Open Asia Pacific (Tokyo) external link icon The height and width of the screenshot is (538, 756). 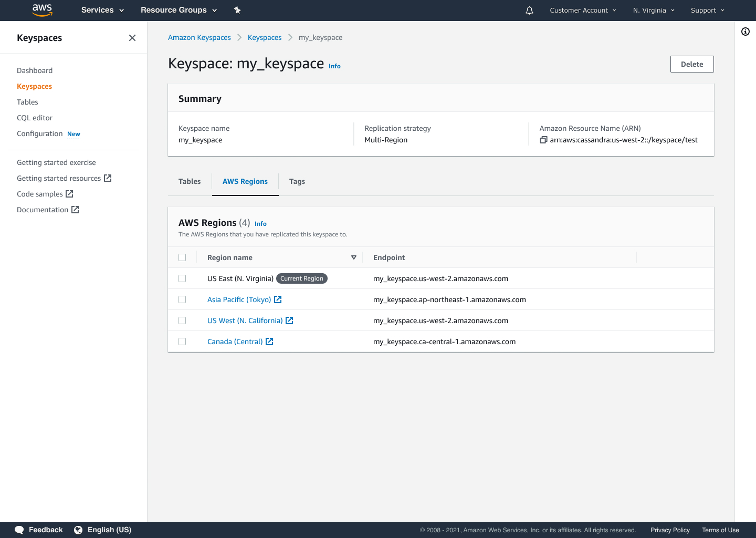278,299
